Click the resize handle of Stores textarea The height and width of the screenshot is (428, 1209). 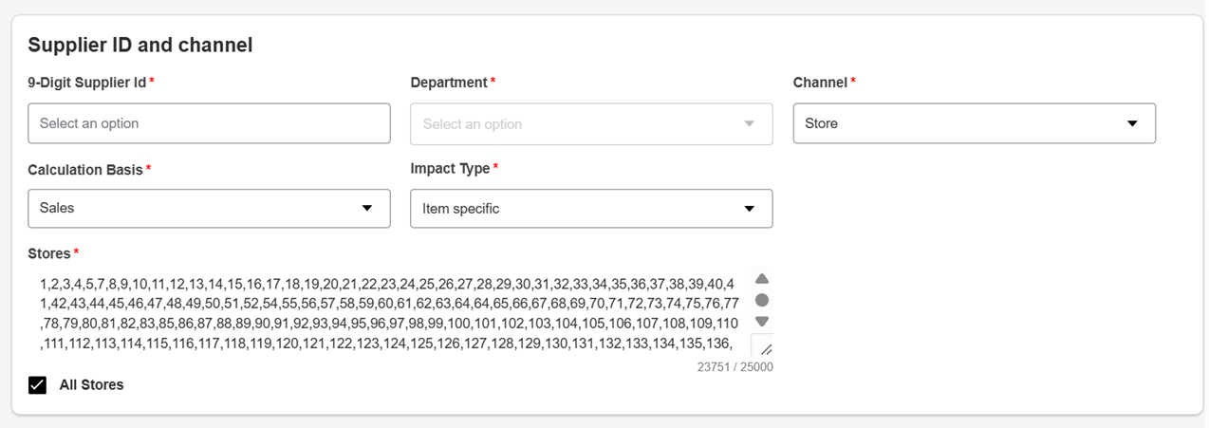pyautogui.click(x=765, y=348)
